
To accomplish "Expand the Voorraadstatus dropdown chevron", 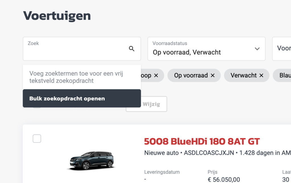I will point(257,49).
